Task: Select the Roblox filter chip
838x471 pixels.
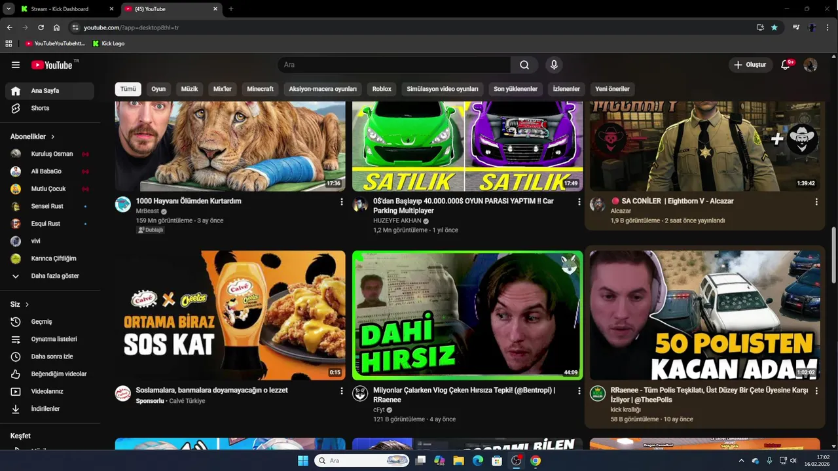Action: point(382,89)
